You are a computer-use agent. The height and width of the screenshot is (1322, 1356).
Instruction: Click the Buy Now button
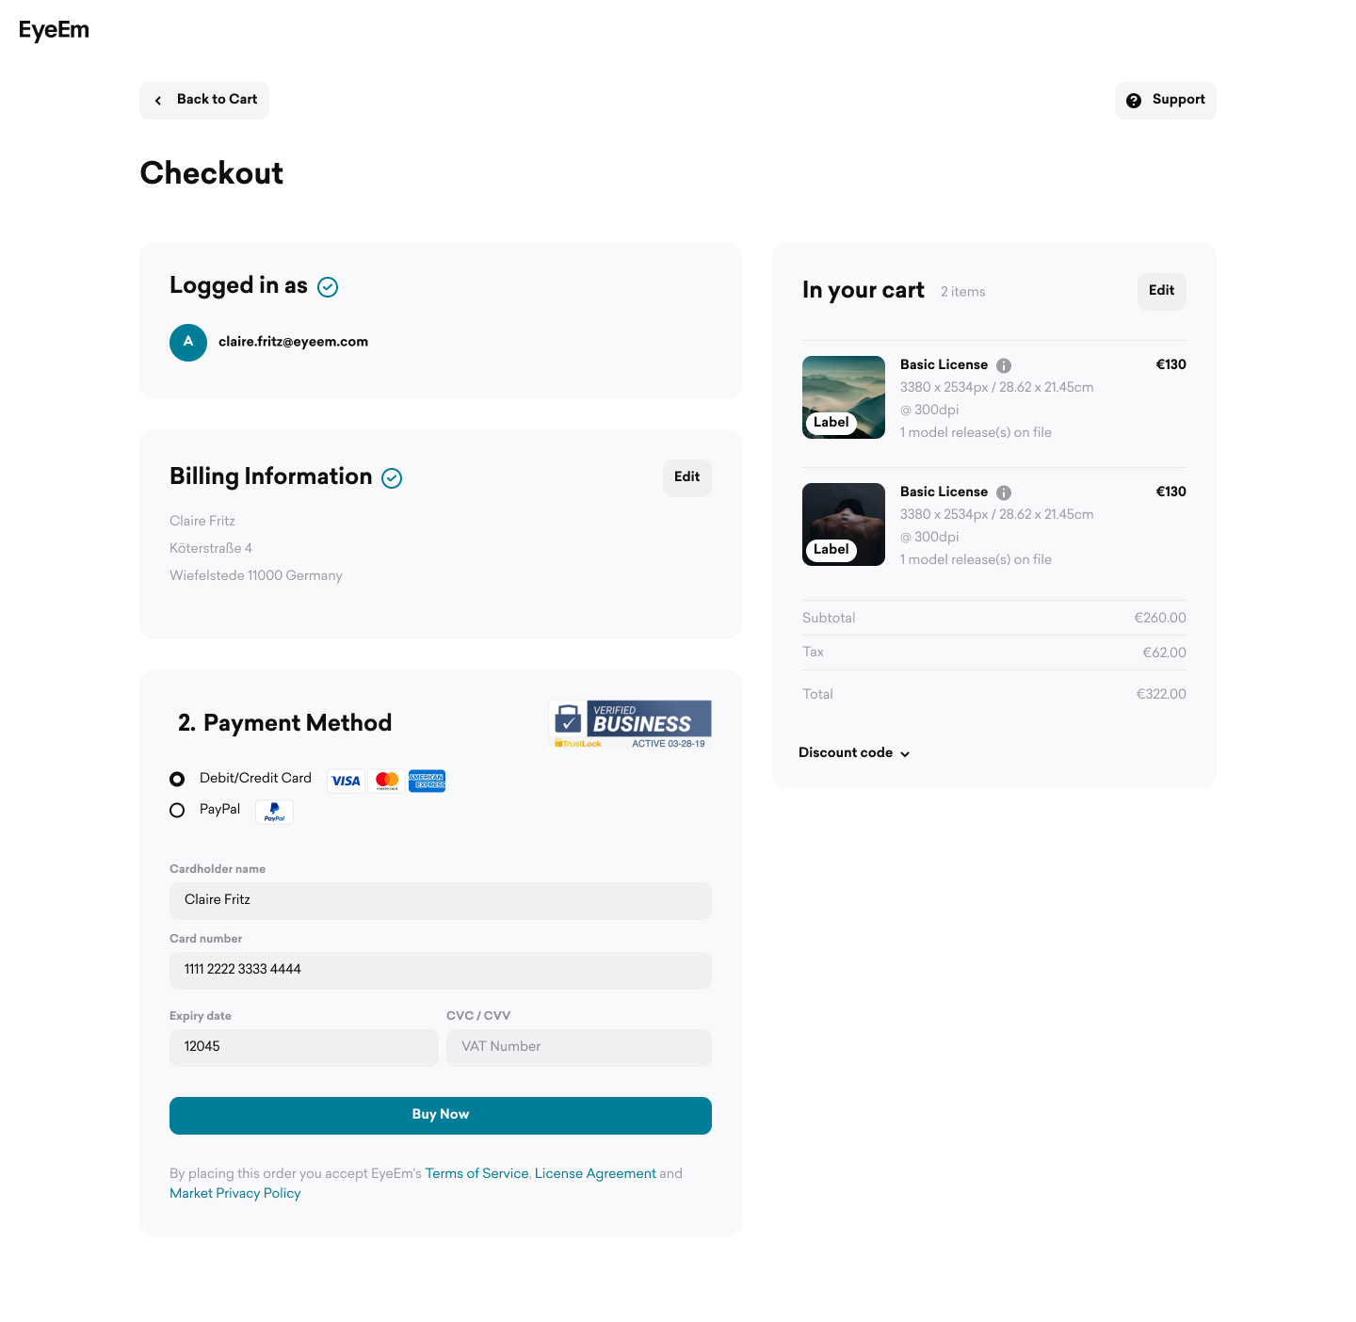click(x=441, y=1116)
